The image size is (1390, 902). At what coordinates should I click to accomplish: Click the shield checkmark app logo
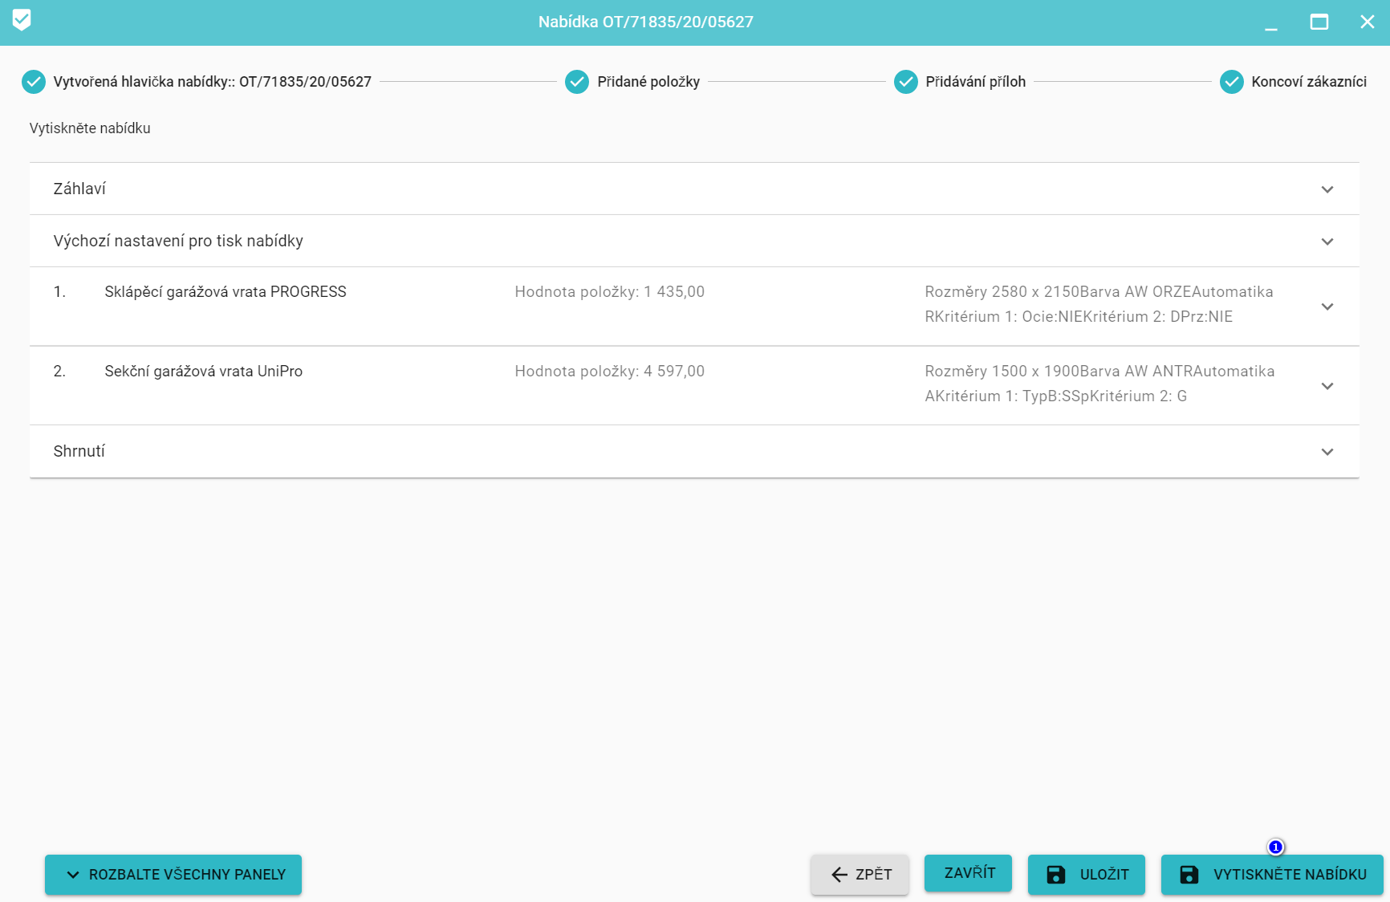pyautogui.click(x=22, y=20)
